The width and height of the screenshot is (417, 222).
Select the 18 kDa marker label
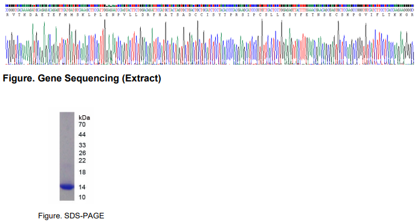pos(82,173)
